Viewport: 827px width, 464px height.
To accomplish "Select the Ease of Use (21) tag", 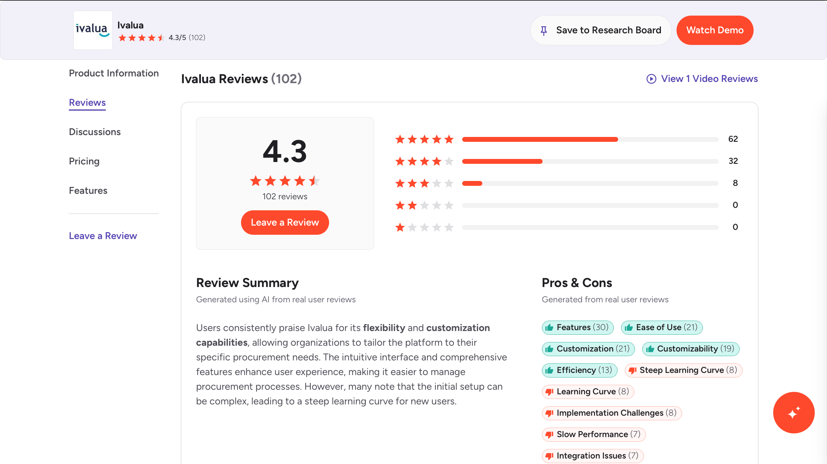I will [662, 327].
